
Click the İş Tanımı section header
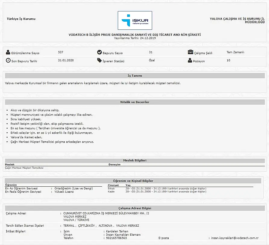[135, 76]
